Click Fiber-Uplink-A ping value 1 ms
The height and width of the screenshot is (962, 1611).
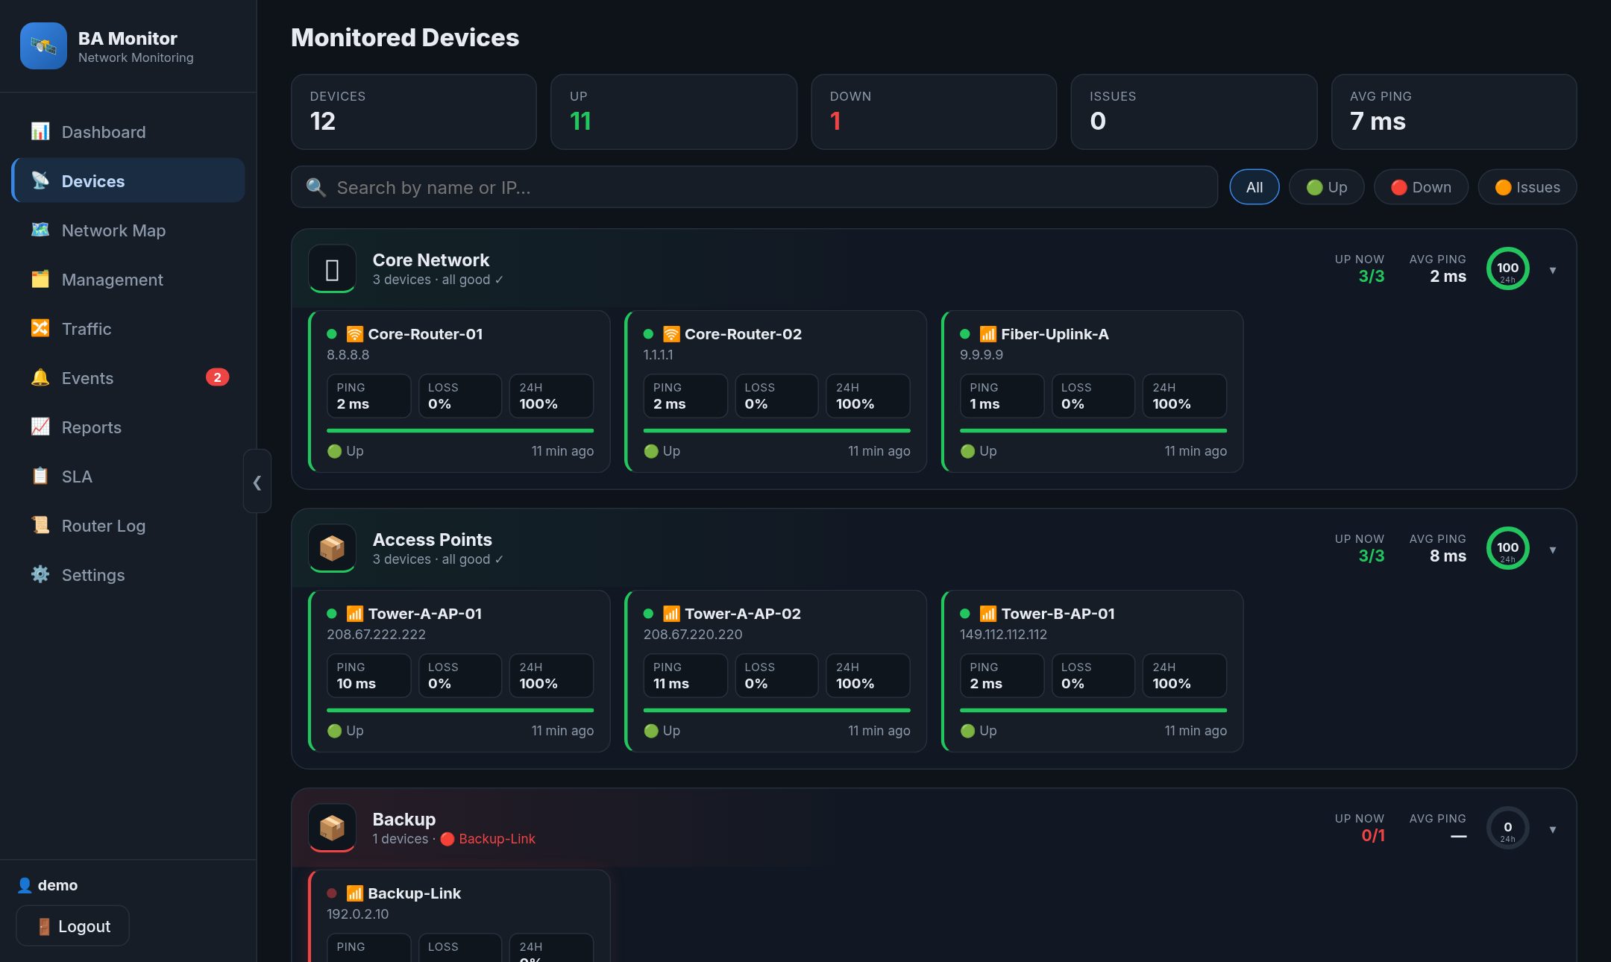[x=984, y=404]
